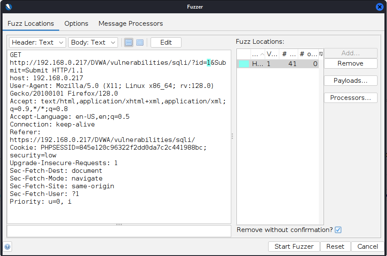Click the 'Sec-Fetch-Dest: document' line
This screenshot has width=387, height=256.
[x=56, y=171]
